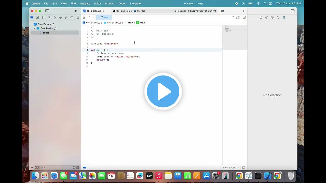Open Spotlight search in menu bar
The height and width of the screenshot is (183, 326).
pos(265,4)
